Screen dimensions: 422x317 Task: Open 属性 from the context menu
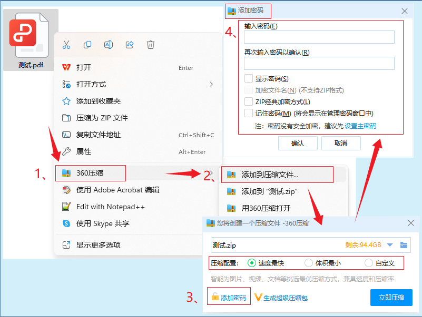pyautogui.click(x=139, y=151)
